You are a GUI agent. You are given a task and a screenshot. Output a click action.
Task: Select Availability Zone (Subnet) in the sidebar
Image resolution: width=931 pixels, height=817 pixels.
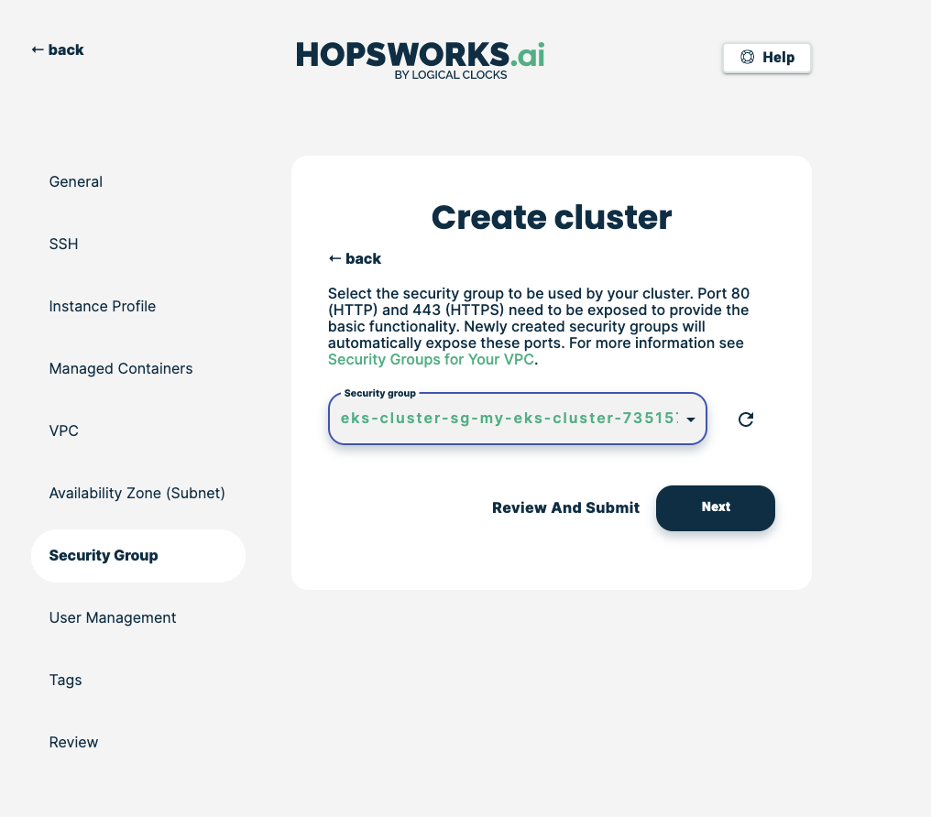tap(137, 494)
